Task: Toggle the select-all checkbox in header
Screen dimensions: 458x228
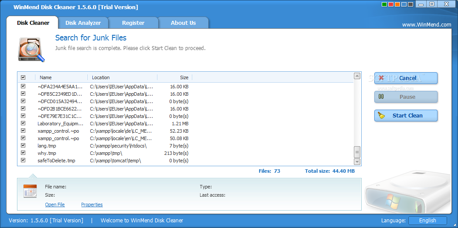Action: pos(23,77)
